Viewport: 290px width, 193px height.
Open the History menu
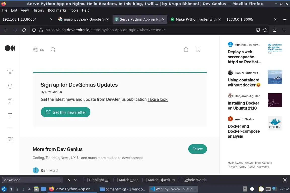[x=38, y=10]
